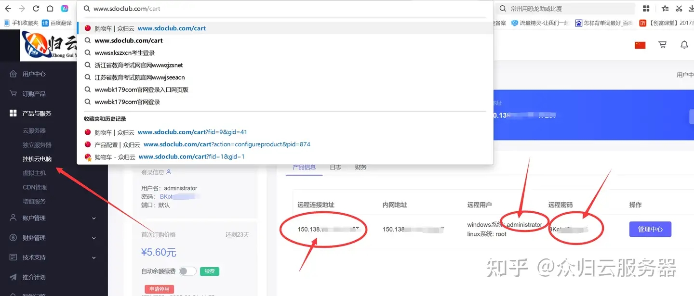Image resolution: width=694 pixels, height=296 pixels.
Task: Click the browser back arrow
Action: [8, 9]
